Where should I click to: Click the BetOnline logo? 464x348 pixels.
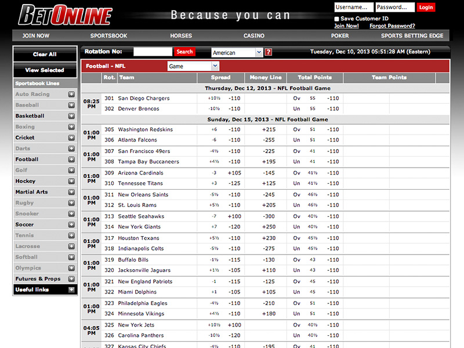click(66, 15)
